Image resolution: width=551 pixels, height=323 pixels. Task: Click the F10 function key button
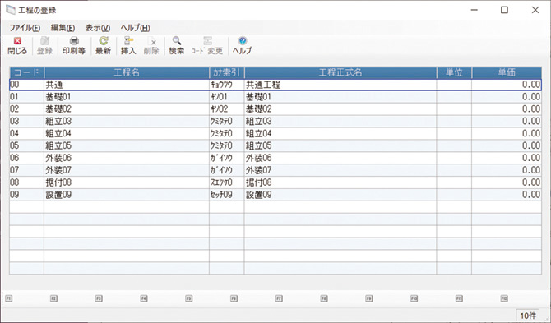coord(414,299)
